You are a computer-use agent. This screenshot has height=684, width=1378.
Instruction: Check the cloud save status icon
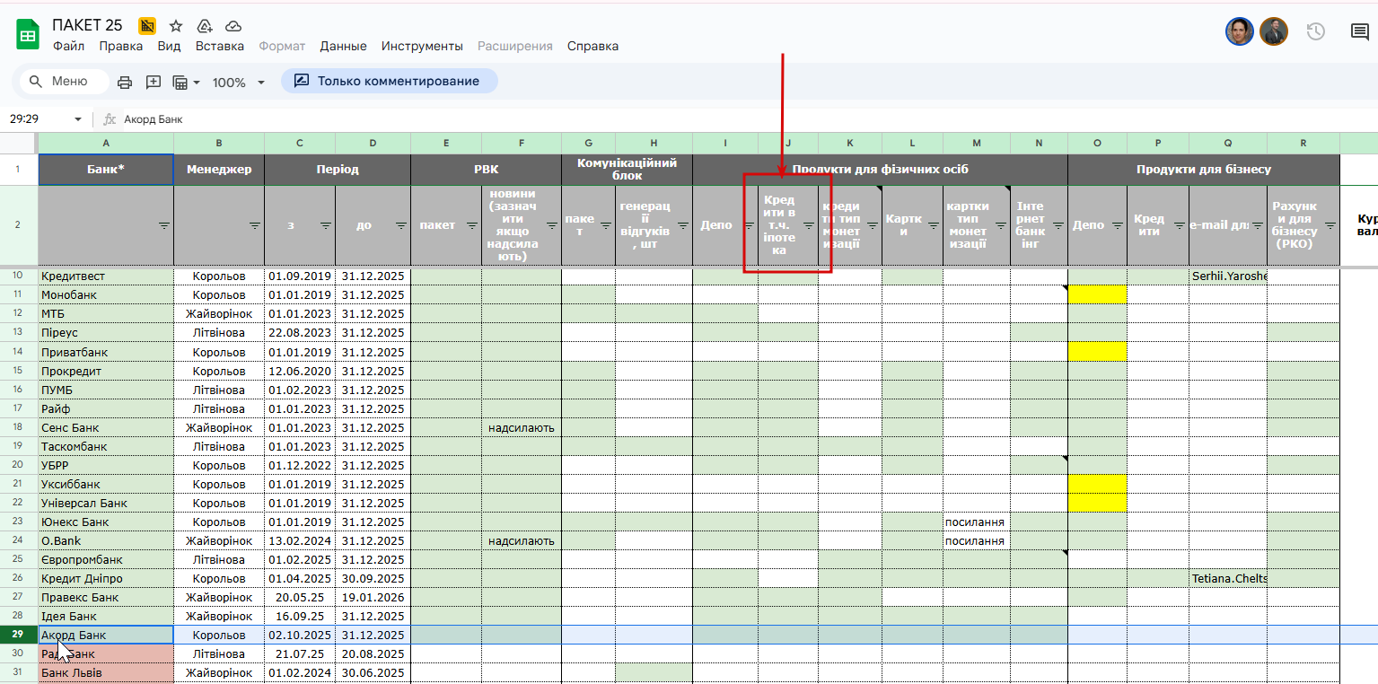pos(233,26)
